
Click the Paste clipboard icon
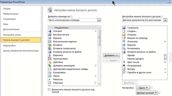[x=50, y=45]
